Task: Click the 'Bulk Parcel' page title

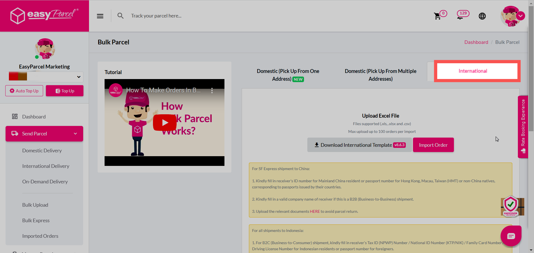Action: tap(113, 42)
